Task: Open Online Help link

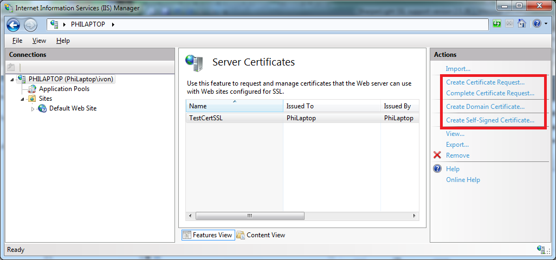Action: coord(463,180)
